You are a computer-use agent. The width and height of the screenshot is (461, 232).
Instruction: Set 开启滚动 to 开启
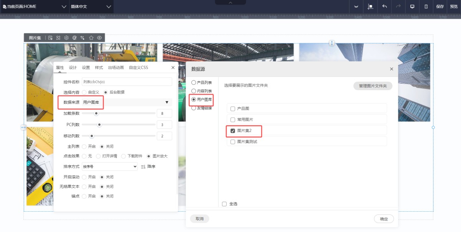pyautogui.click(x=84, y=177)
